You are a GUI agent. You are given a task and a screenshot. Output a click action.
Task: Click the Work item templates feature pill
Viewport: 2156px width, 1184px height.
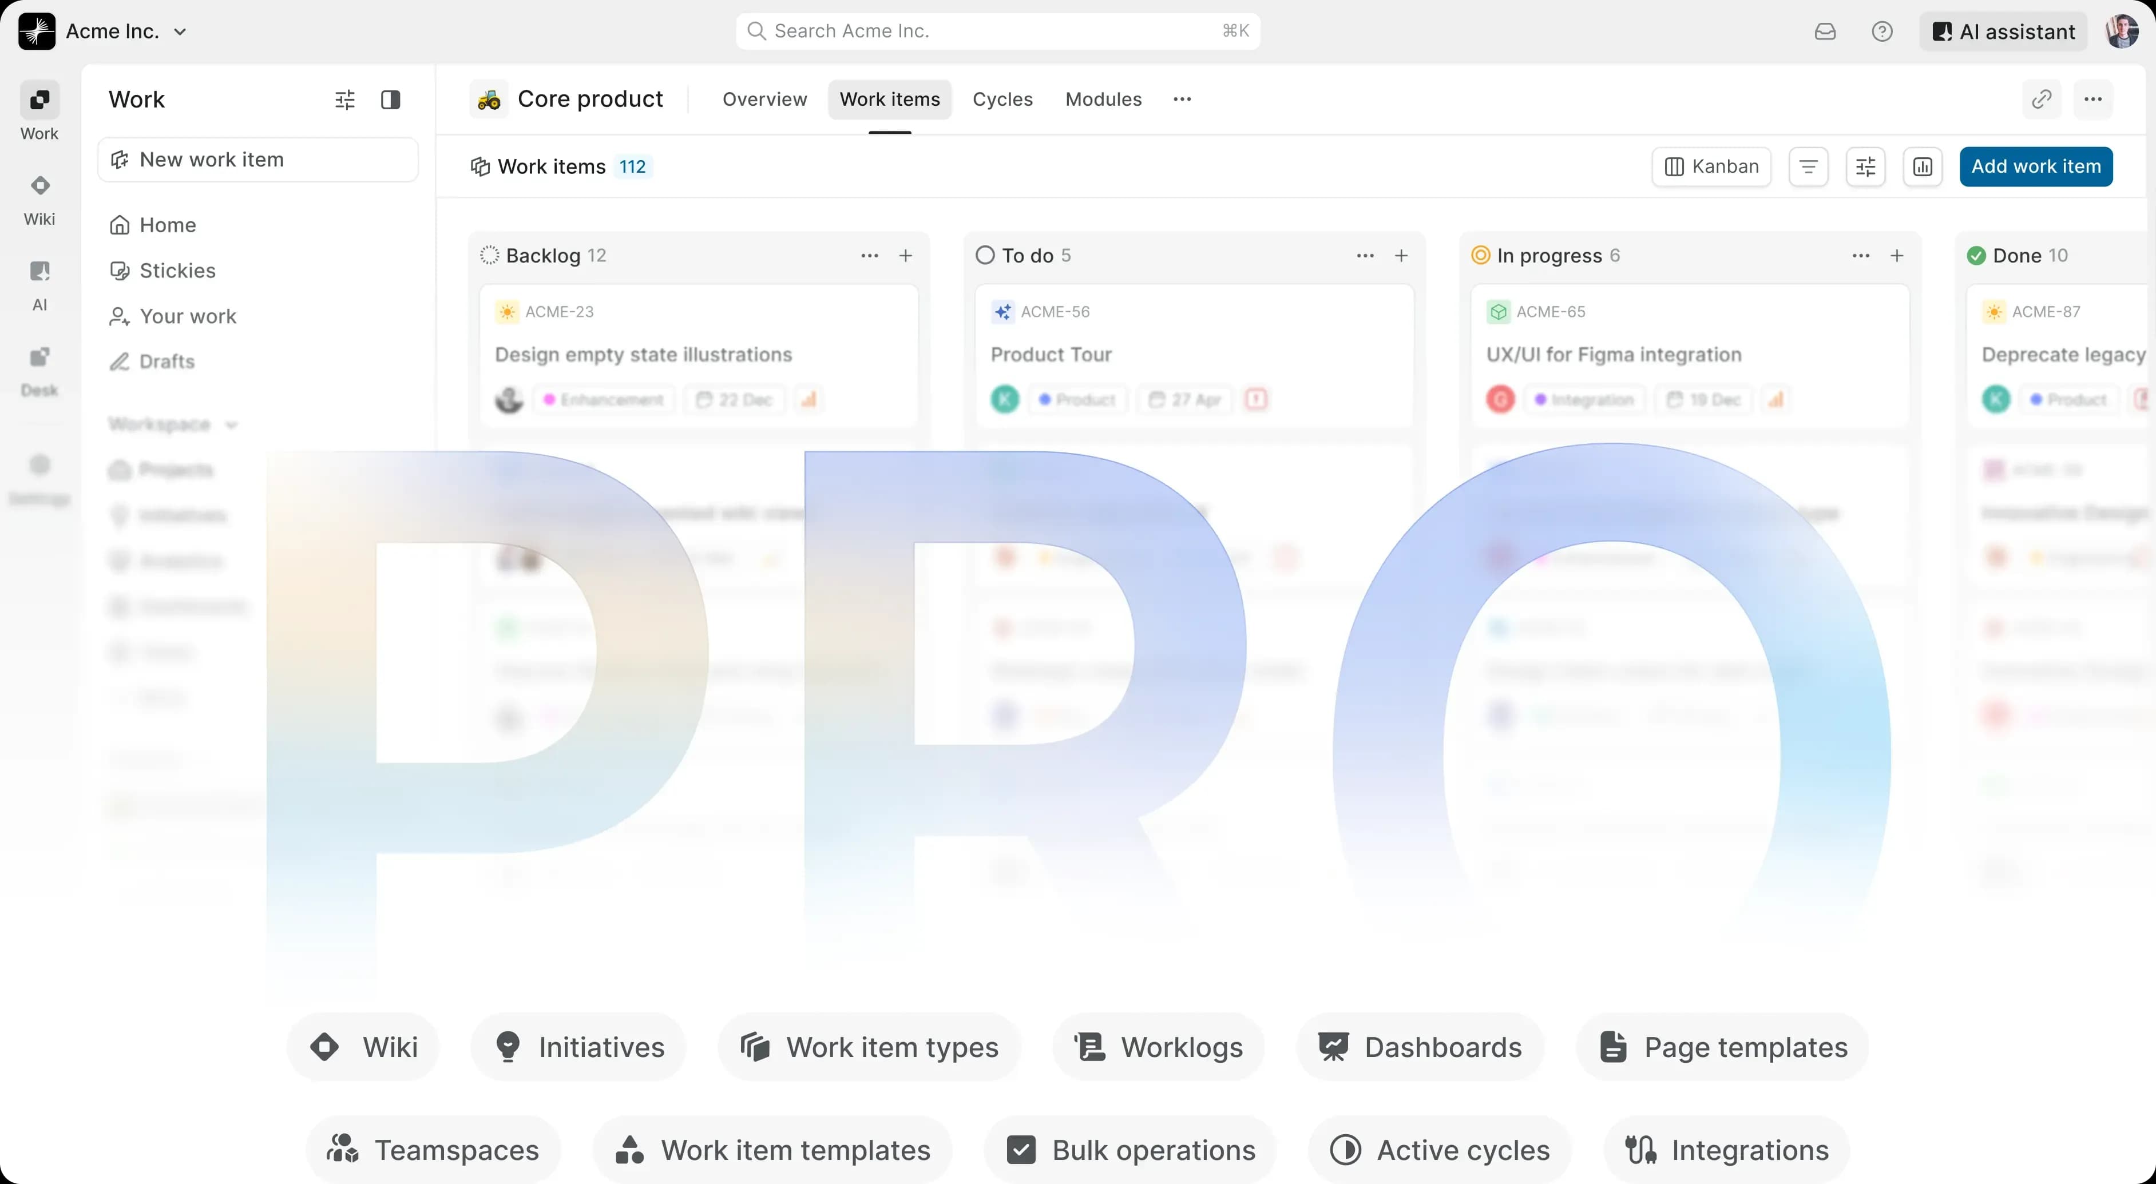(772, 1150)
